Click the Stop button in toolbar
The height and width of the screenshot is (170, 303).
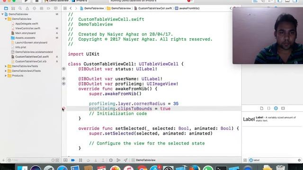(x=37, y=1)
